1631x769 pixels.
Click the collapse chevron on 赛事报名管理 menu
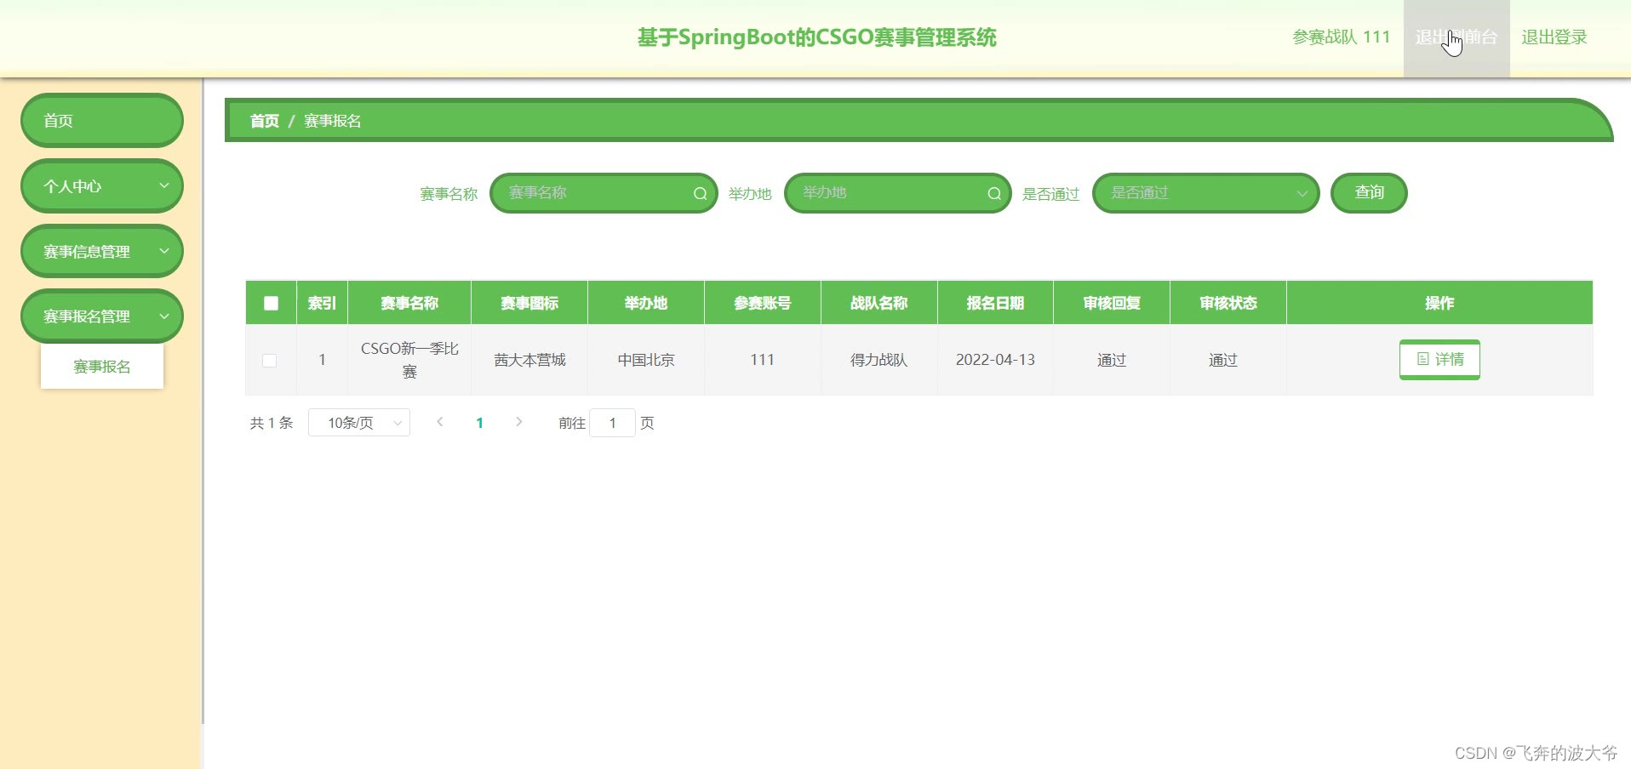pyautogui.click(x=164, y=316)
